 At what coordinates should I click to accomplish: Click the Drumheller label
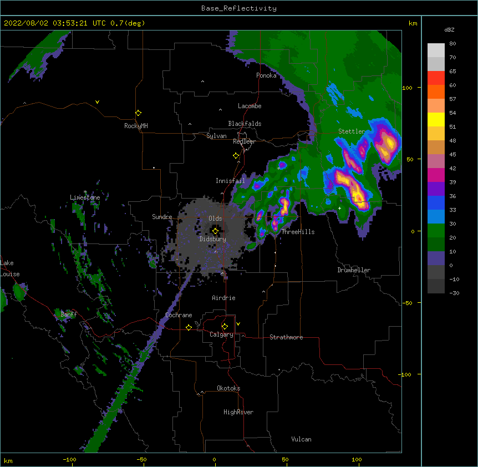coord(354,270)
